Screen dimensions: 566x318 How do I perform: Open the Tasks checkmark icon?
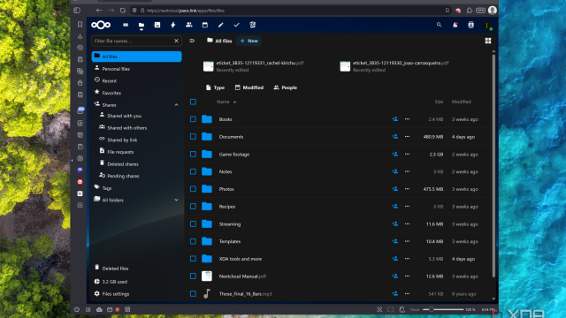tap(236, 25)
